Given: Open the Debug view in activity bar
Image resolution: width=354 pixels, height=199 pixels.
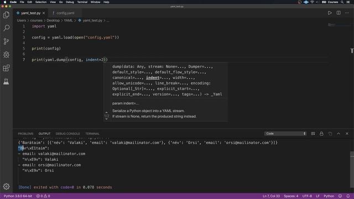Looking at the screenshot, I should pyautogui.click(x=6, y=54).
